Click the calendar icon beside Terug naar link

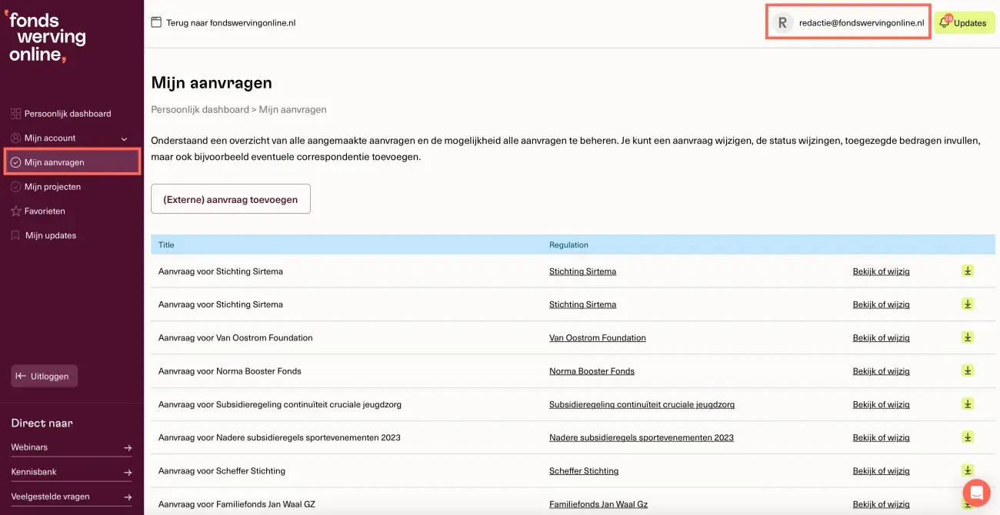156,22
